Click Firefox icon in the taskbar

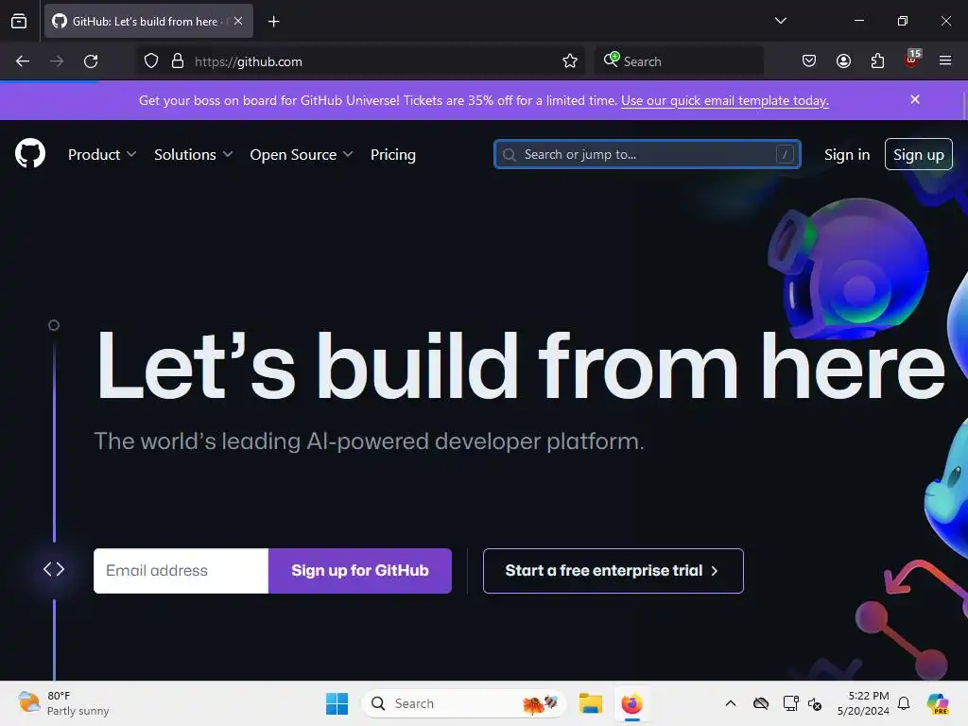[x=631, y=703]
